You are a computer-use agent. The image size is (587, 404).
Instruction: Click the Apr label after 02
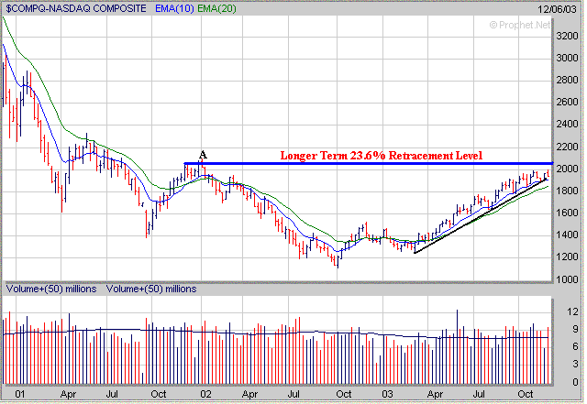click(x=249, y=394)
